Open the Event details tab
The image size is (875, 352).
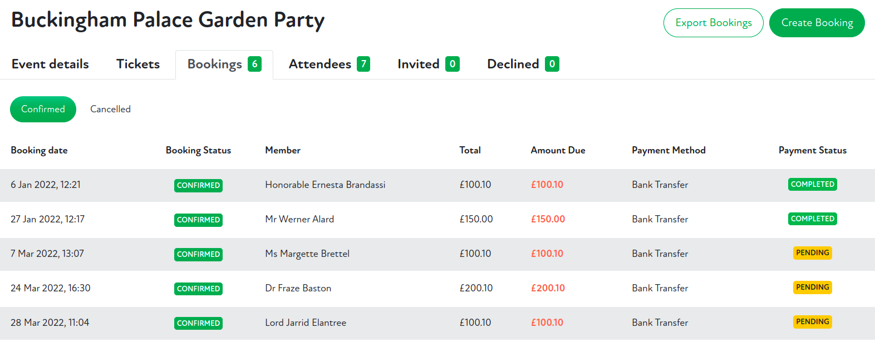(x=50, y=64)
